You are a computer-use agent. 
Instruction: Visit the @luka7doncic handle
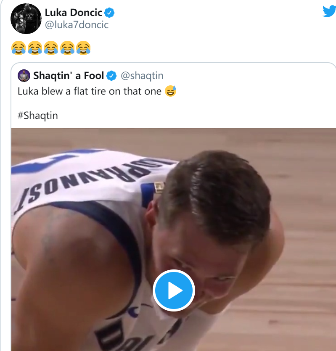pyautogui.click(x=77, y=25)
